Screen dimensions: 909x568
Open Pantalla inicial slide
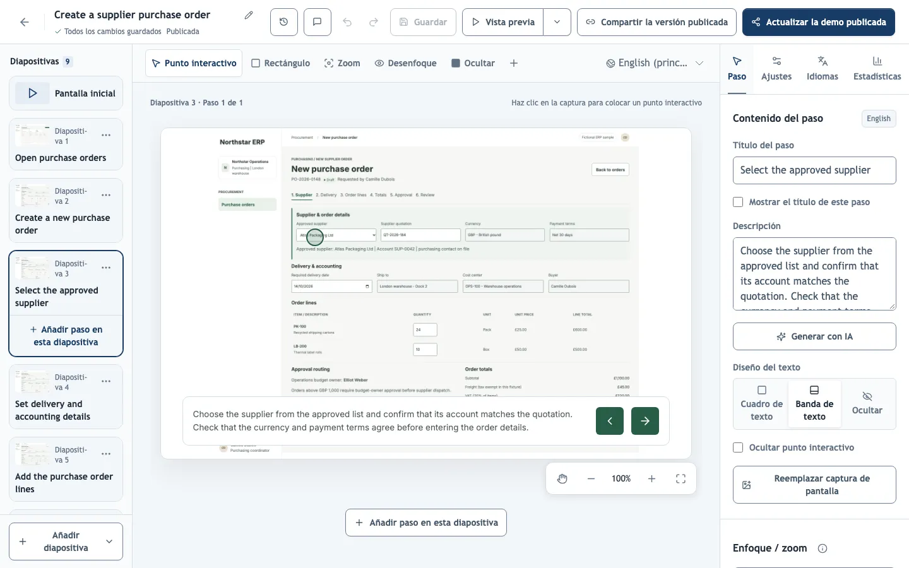(x=66, y=93)
